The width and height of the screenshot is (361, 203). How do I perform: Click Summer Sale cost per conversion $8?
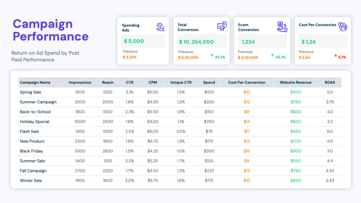tap(246, 161)
